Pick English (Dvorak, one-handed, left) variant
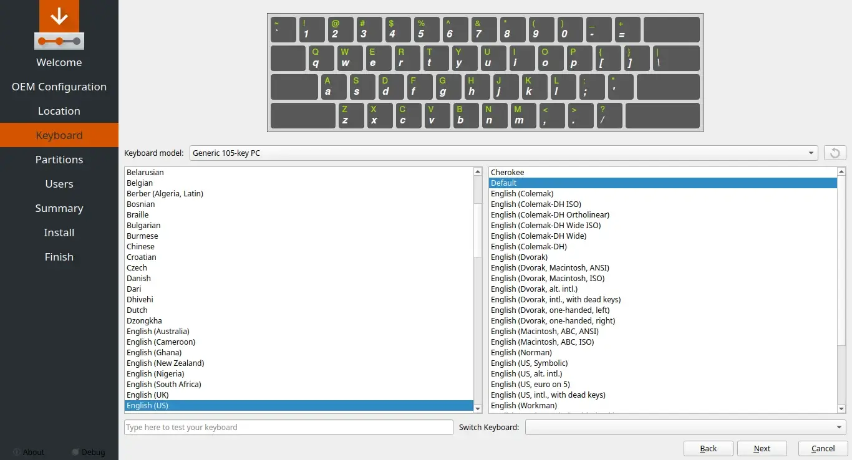The height and width of the screenshot is (460, 852). pyautogui.click(x=663, y=310)
